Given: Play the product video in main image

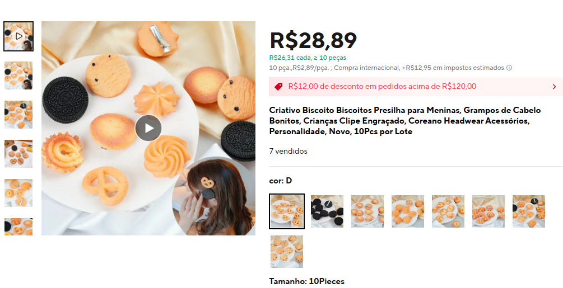Looking at the screenshot, I should coord(148,128).
